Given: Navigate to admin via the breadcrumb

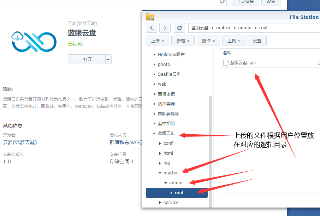Looking at the screenshot, I should coord(245,27).
